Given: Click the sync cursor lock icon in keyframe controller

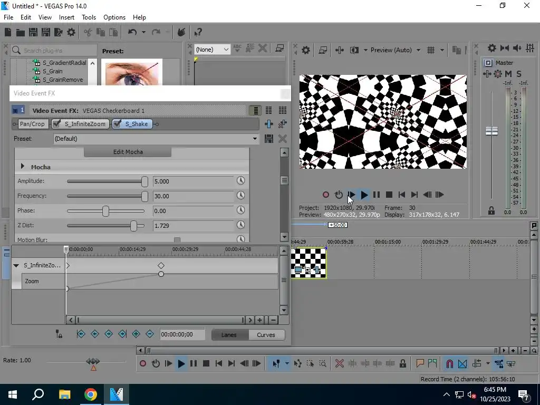Looking at the screenshot, I should 59,334.
